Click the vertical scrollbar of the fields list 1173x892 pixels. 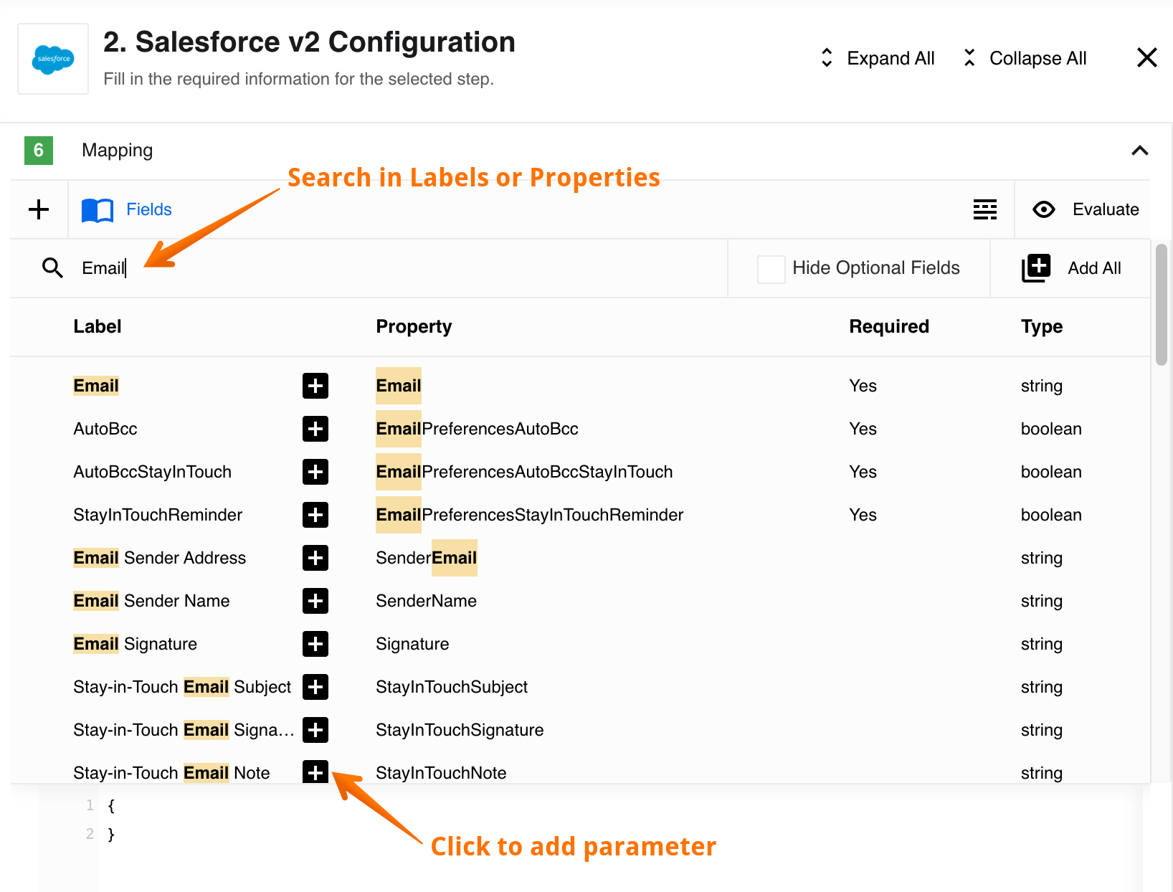1162,305
